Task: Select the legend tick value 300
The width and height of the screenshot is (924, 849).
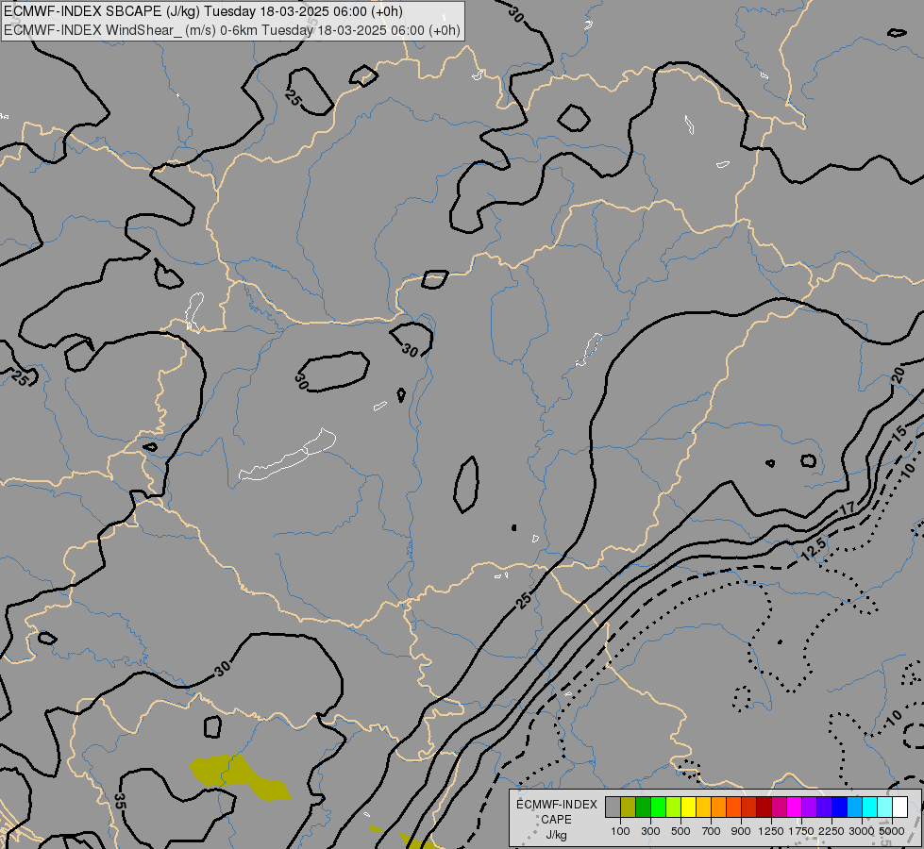Action: coord(650,831)
